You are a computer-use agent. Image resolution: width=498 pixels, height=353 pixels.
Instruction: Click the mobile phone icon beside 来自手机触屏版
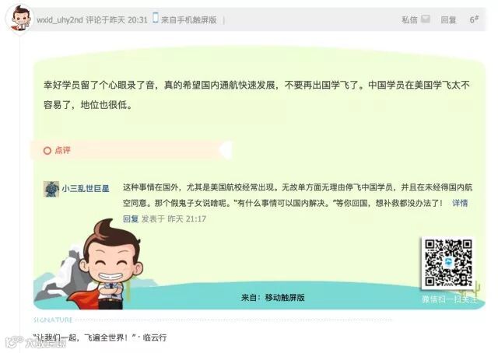point(156,18)
